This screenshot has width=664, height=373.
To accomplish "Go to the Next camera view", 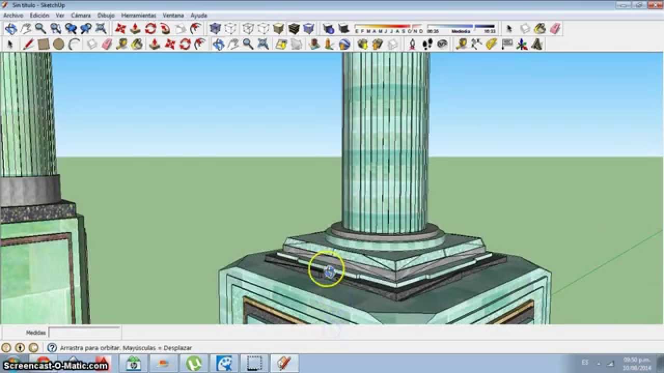I will click(86, 28).
